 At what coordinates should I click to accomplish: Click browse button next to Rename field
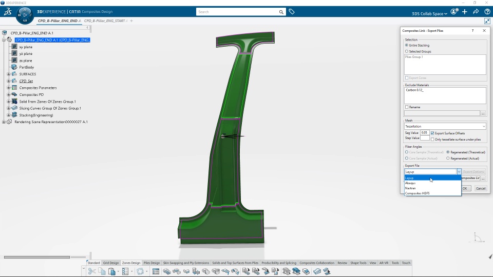483,113
